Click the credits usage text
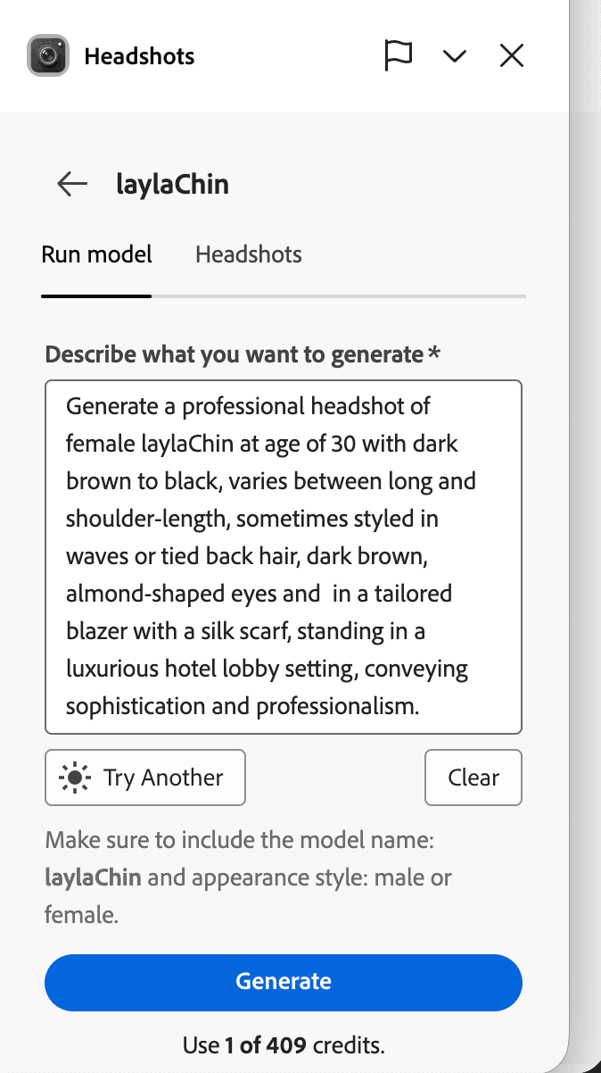601x1073 pixels. point(283,1044)
